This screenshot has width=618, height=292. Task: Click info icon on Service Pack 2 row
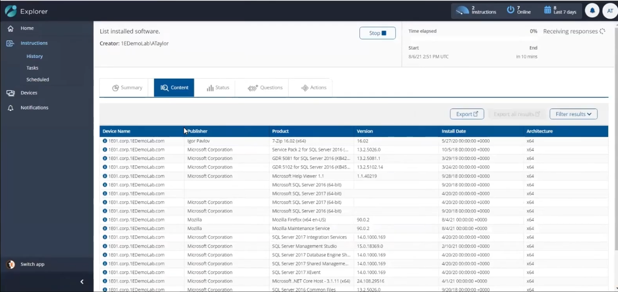click(105, 150)
